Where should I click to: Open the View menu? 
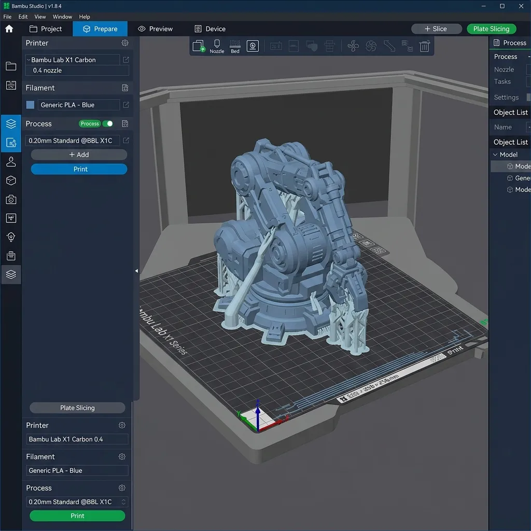tap(40, 17)
